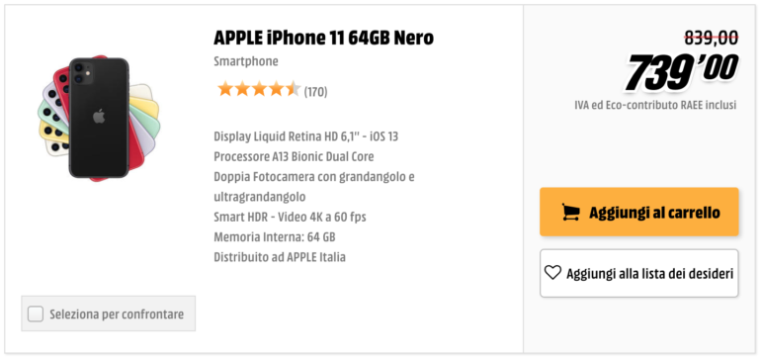Click the Apple logo on black iPhone

click(x=99, y=117)
